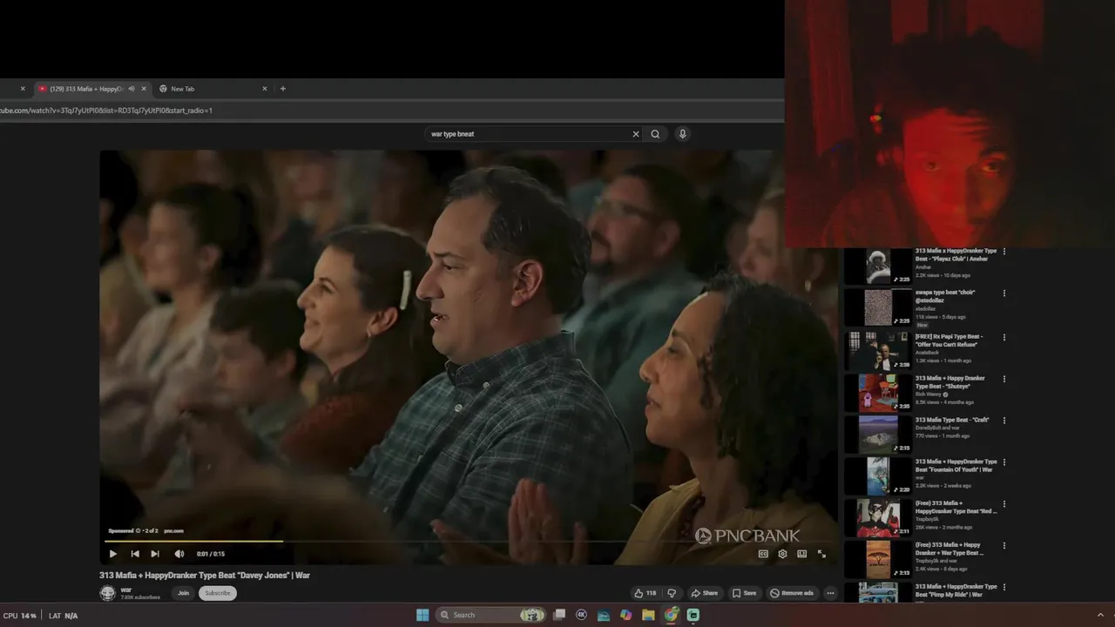Image resolution: width=1115 pixels, height=627 pixels.
Task: Open the 'Fountain Of Youth' video title
Action: point(956,466)
